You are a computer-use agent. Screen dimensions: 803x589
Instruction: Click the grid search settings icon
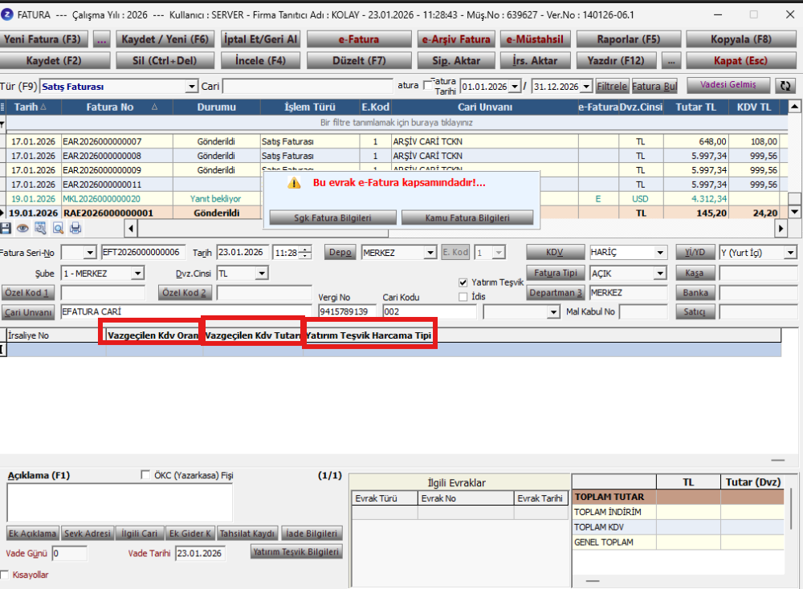pyautogui.click(x=40, y=228)
